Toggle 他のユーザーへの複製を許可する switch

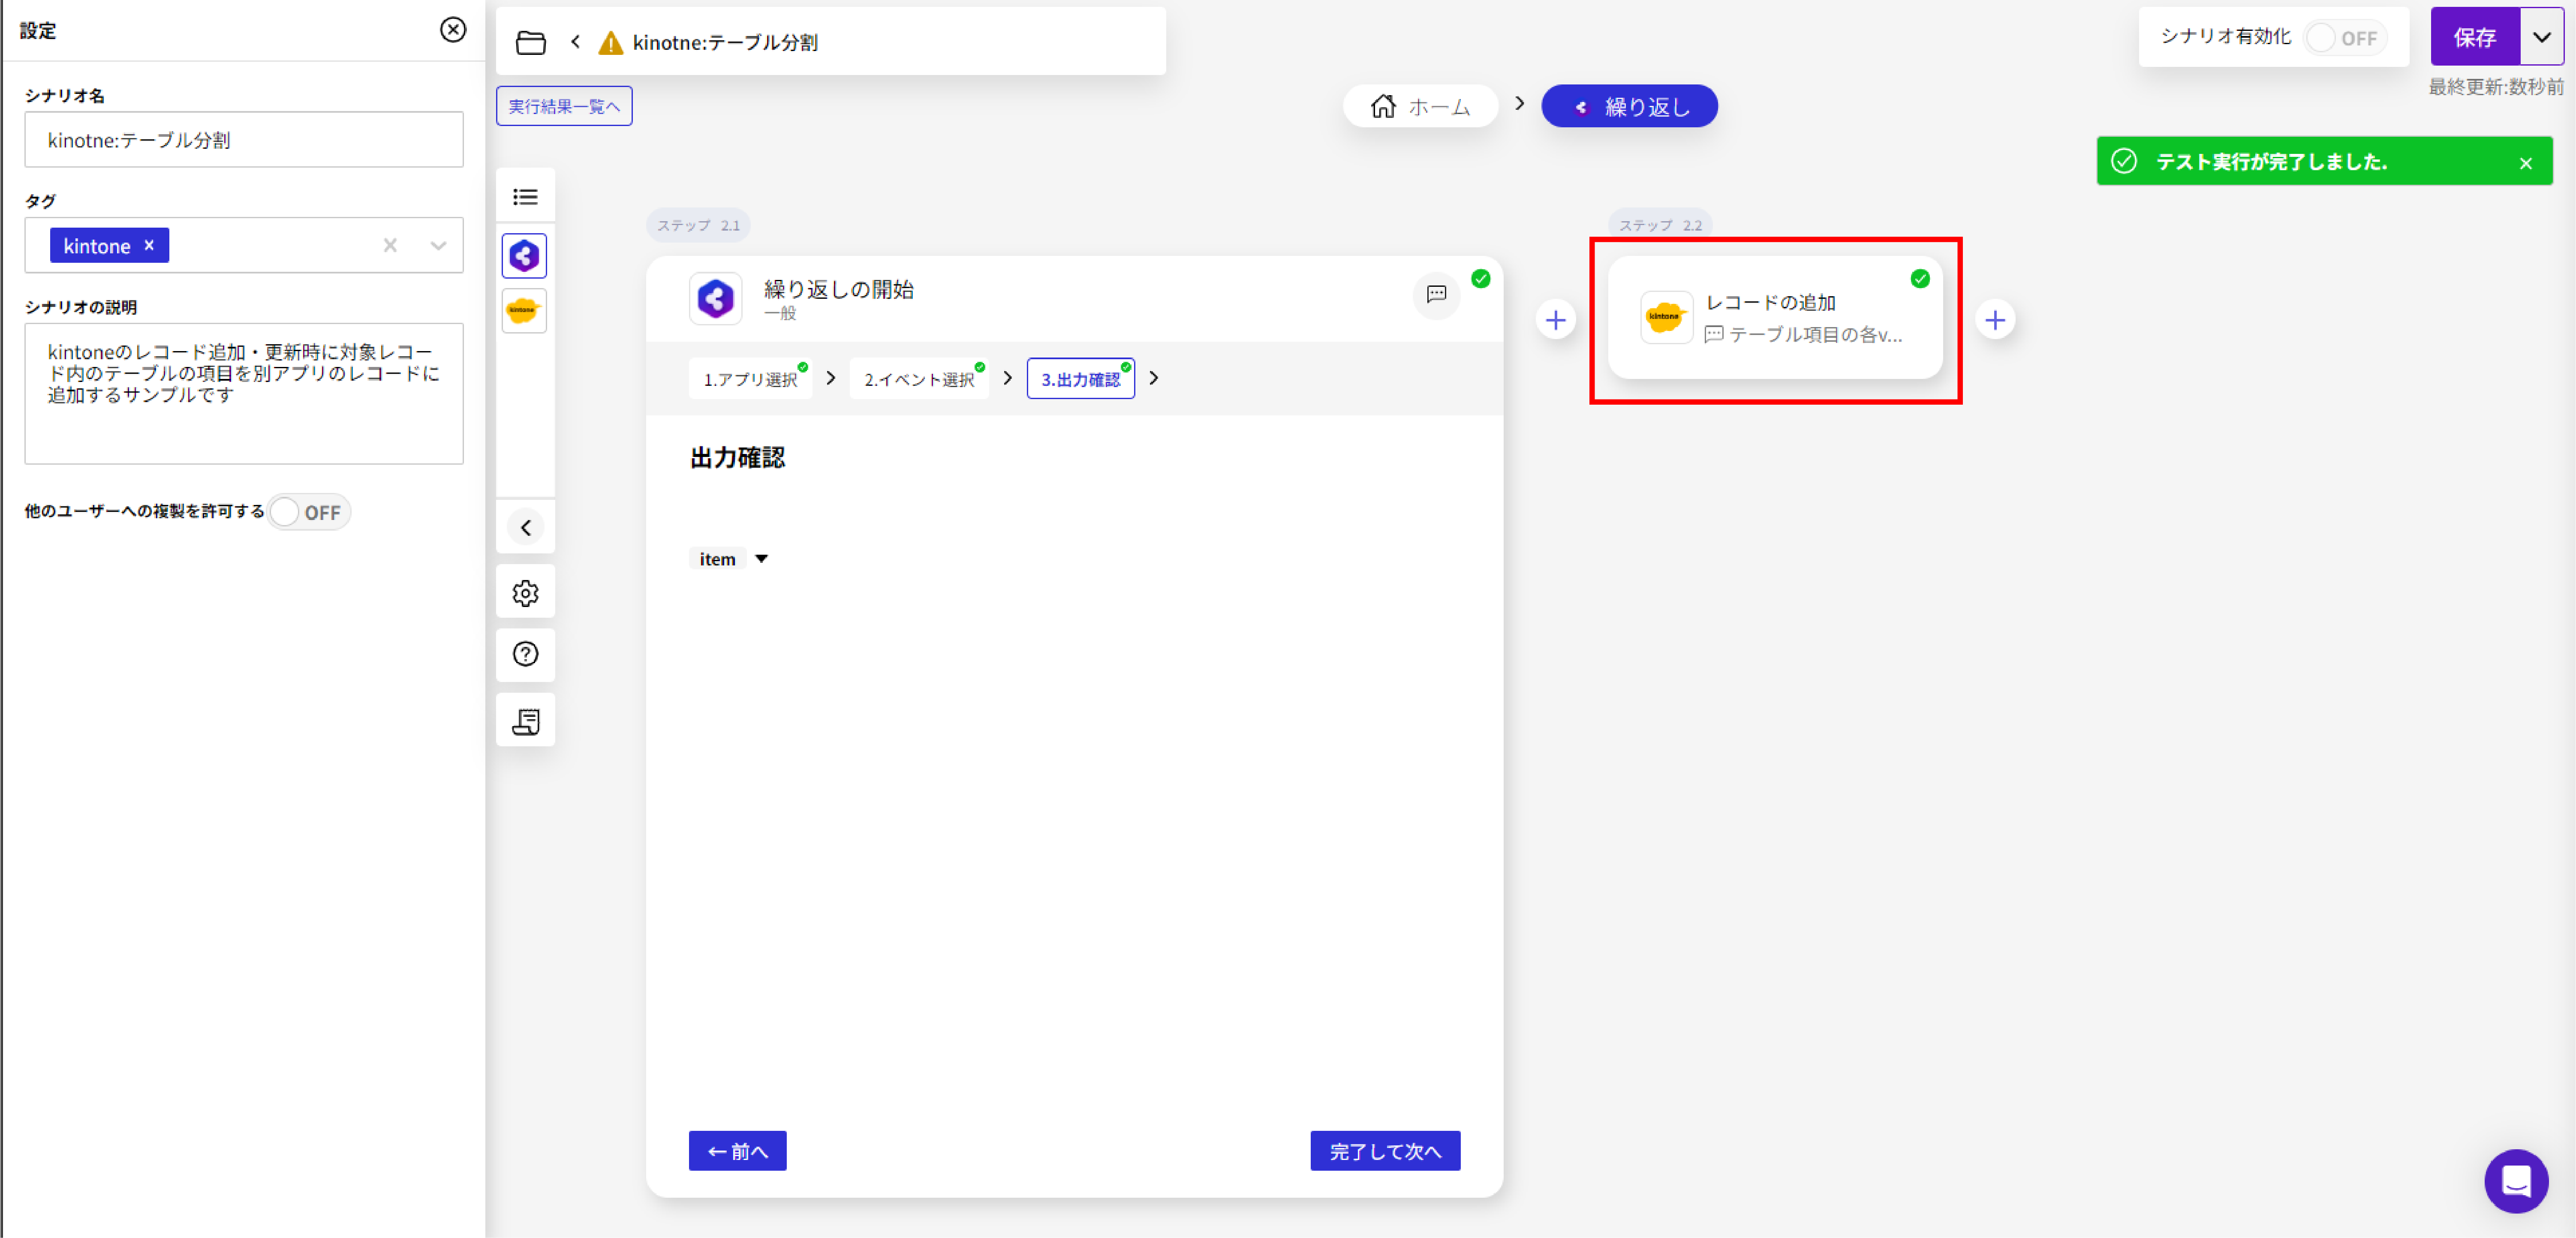309,512
